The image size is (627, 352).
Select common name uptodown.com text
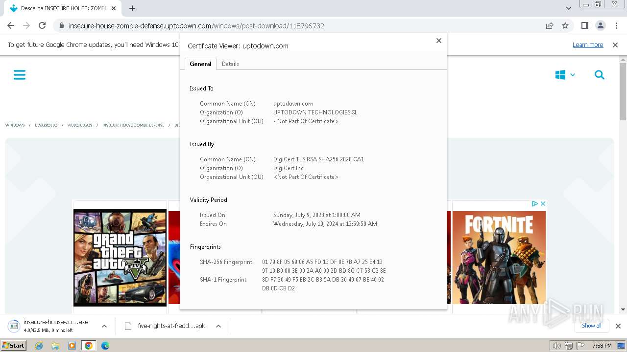tap(293, 104)
